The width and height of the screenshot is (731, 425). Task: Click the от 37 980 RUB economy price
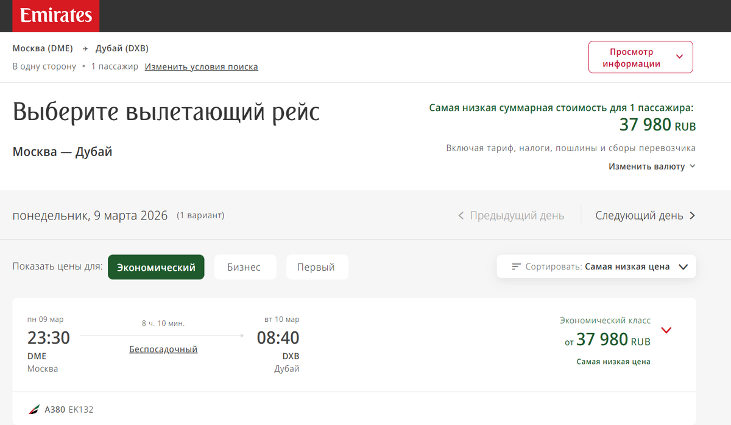click(608, 340)
